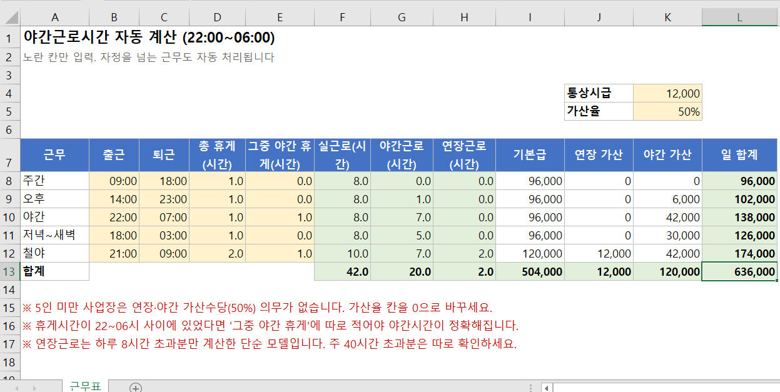Select the 연장 가산 header cell
This screenshot has width=780, height=392.
click(599, 155)
